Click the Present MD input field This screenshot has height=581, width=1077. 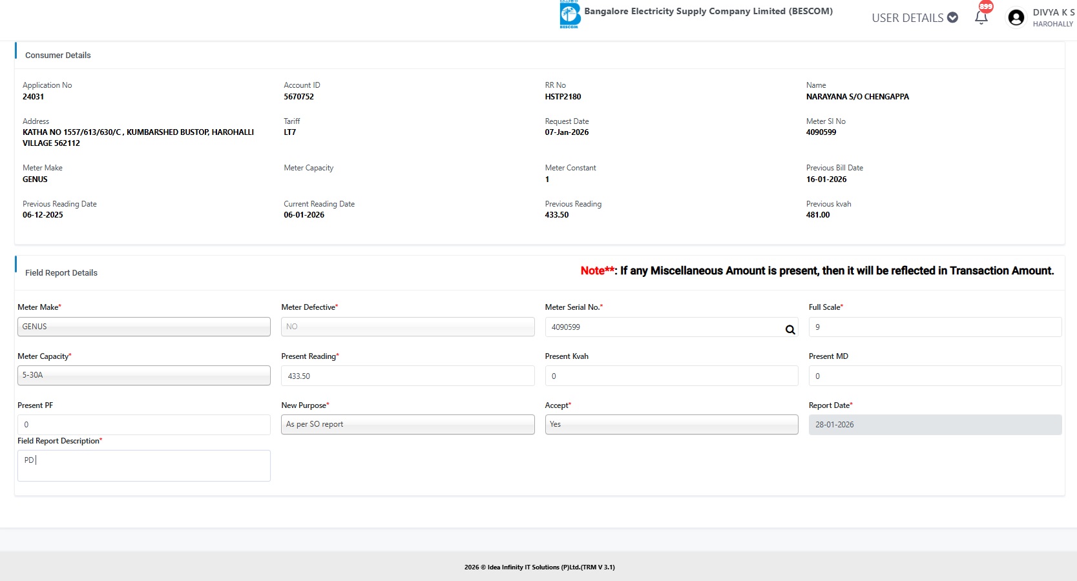[x=934, y=376]
